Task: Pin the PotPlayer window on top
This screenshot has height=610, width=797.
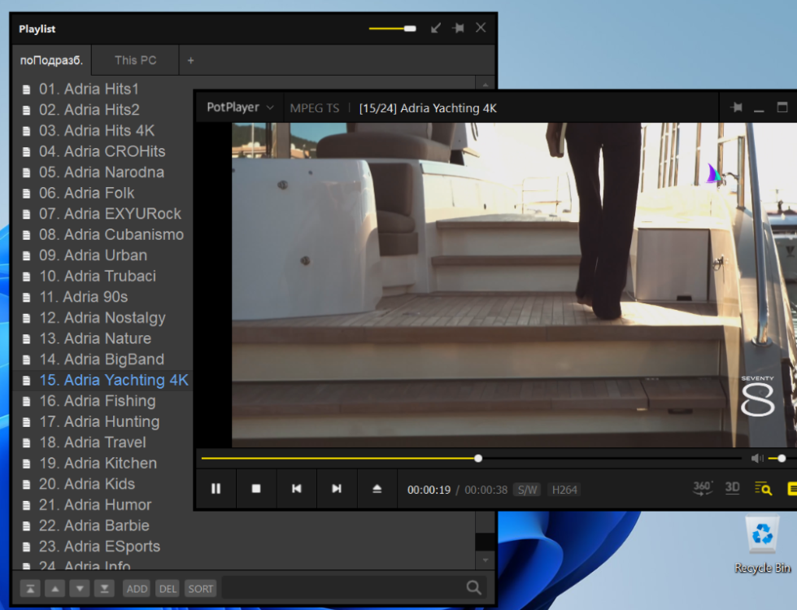Action: click(736, 107)
